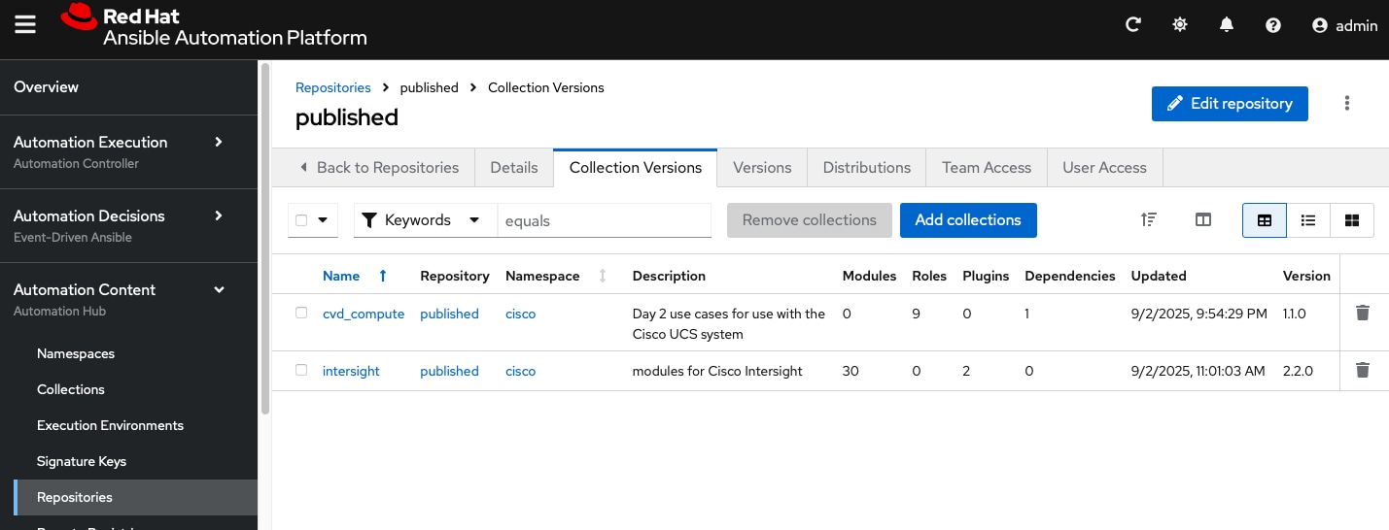Viewport: 1389px width, 530px height.
Task: Toggle the select-all checkbox
Action: click(301, 220)
